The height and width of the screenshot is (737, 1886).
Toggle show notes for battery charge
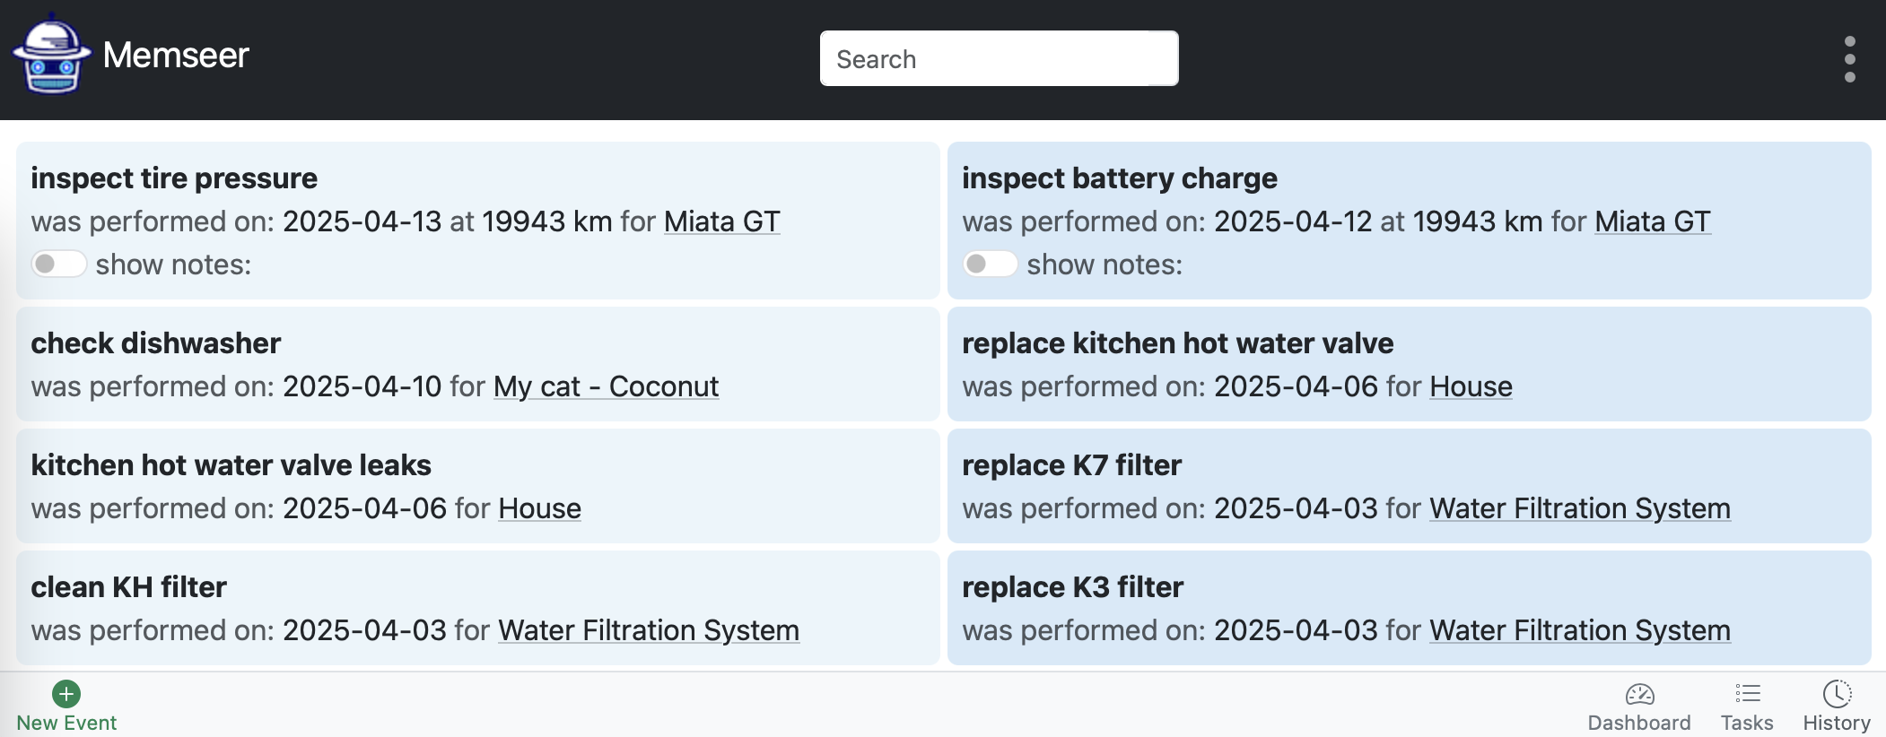pyautogui.click(x=991, y=264)
